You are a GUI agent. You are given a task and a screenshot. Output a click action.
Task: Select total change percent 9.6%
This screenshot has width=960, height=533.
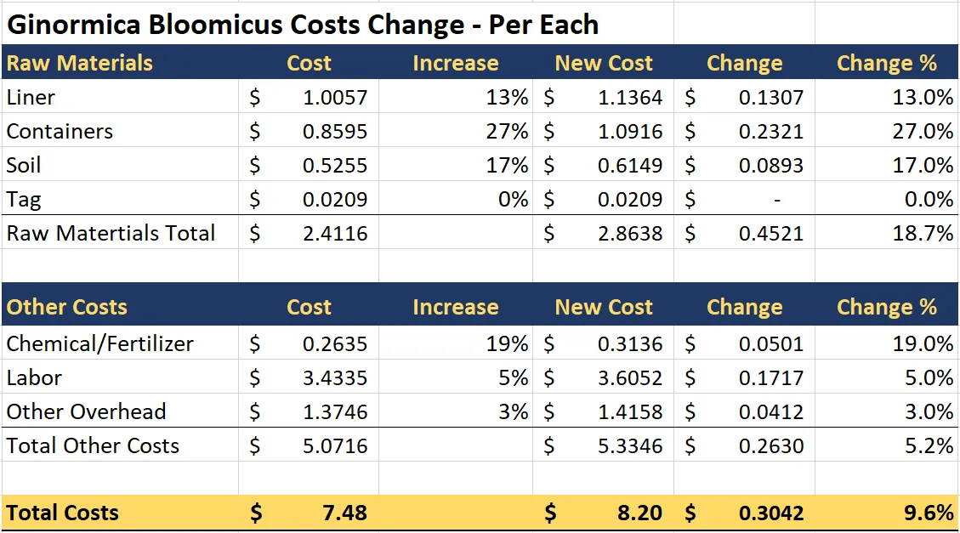pos(929,513)
